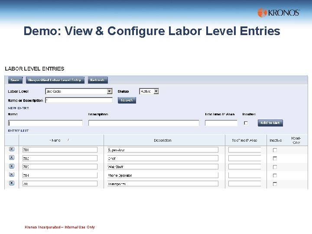Mark the Chef entry inactive
The image size is (312, 234).
[x=275, y=159]
